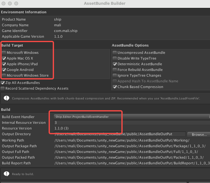210x183 pixels.
Task: Click the Build Report Path value
Action: [x=132, y=163]
